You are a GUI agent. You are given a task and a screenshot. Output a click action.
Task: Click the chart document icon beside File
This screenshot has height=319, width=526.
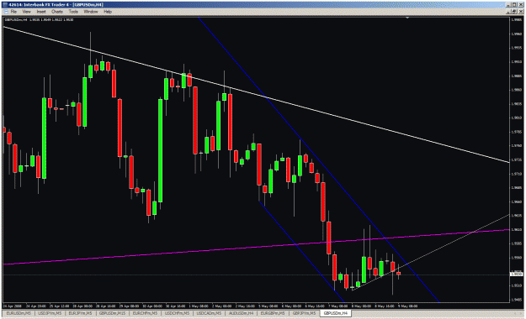click(x=6, y=12)
